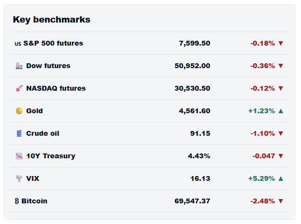301x224 pixels.
Task: Click the falling chart icon for 10Y Treasury
Action: pyautogui.click(x=19, y=156)
